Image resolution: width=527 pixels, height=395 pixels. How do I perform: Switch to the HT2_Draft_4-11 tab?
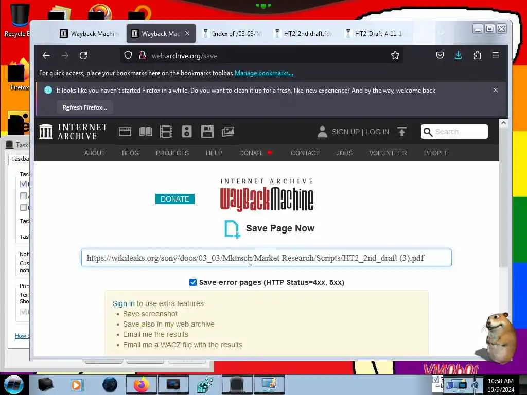[x=375, y=33]
